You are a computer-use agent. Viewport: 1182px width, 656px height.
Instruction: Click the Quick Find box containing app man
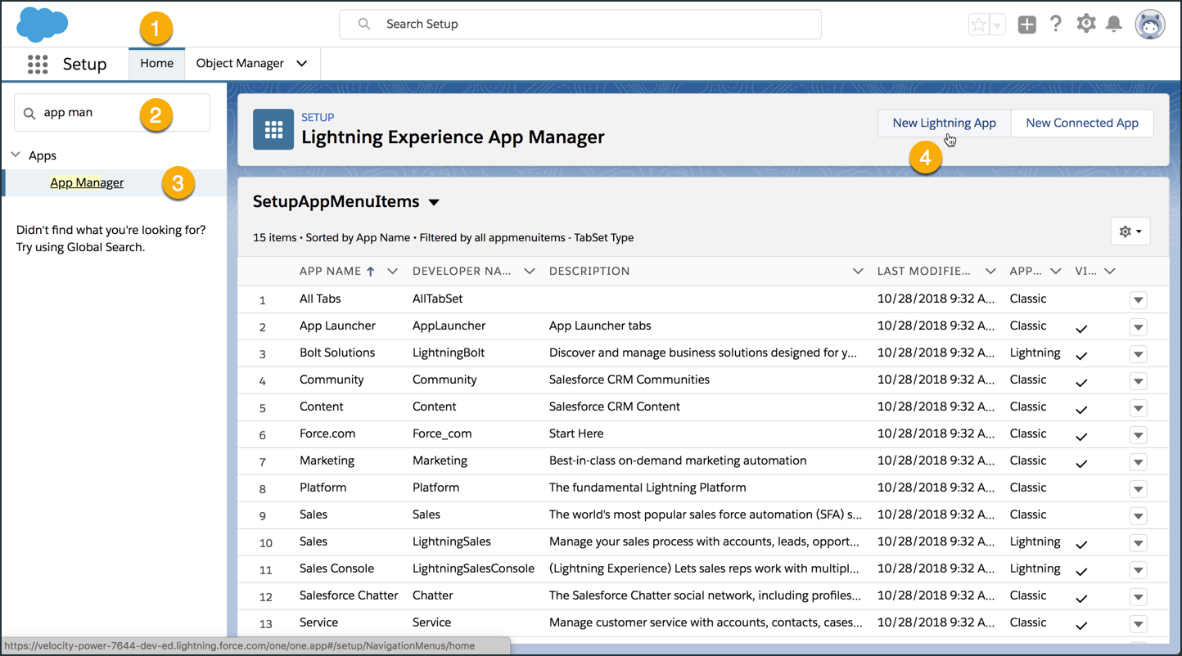112,113
